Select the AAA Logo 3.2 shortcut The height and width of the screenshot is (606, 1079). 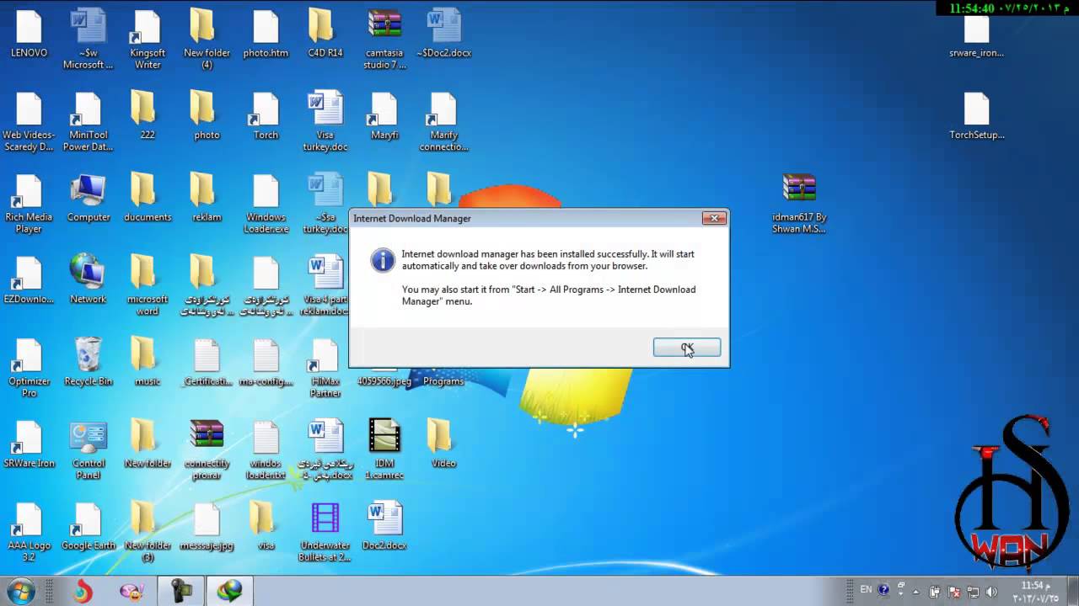click(x=29, y=533)
